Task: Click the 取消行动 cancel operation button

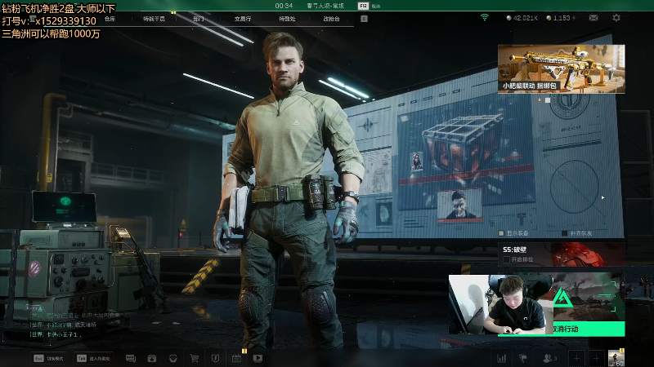Action: point(589,329)
